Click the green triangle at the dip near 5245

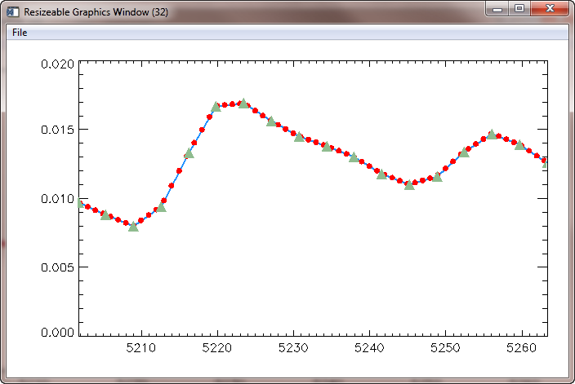pos(409,185)
